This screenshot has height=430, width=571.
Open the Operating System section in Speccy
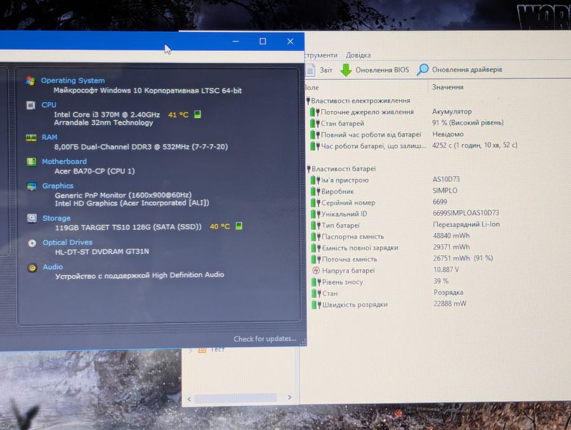pyautogui.click(x=73, y=80)
